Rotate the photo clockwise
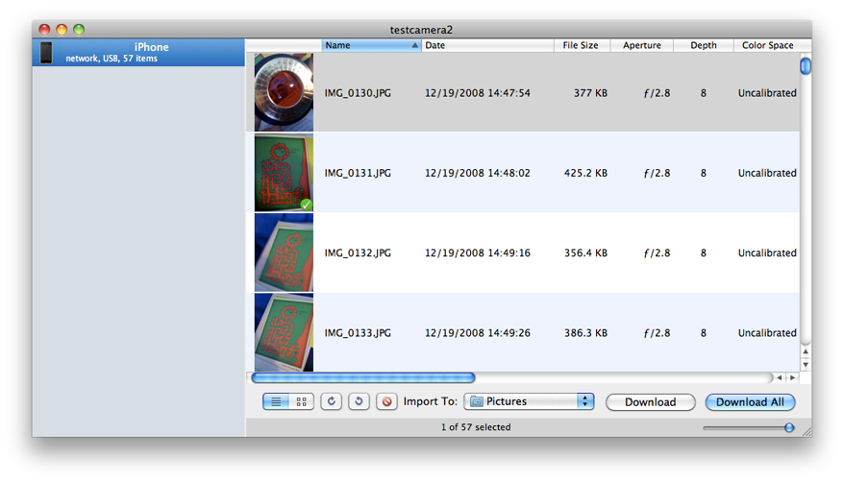Screen dimensions: 844x482 pos(332,402)
